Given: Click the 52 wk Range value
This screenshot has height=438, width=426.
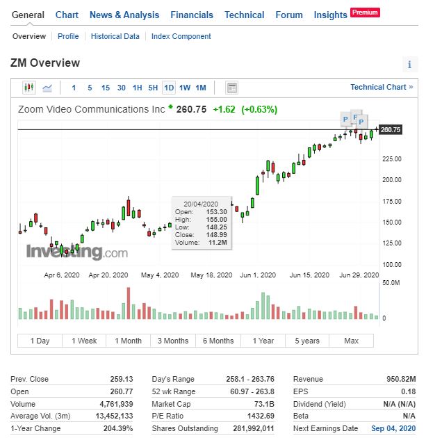Looking at the screenshot, I should [252, 391].
